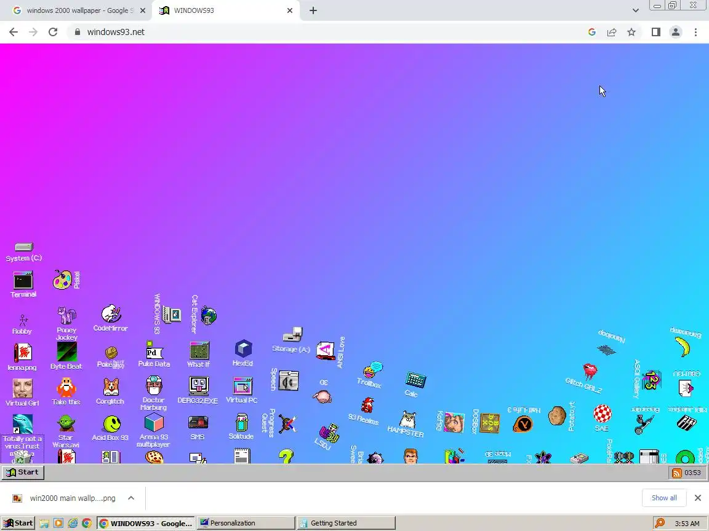Viewport: 709px width, 531px height.
Task: Open the WINDOWS 93 computer icon
Action: (x=171, y=314)
